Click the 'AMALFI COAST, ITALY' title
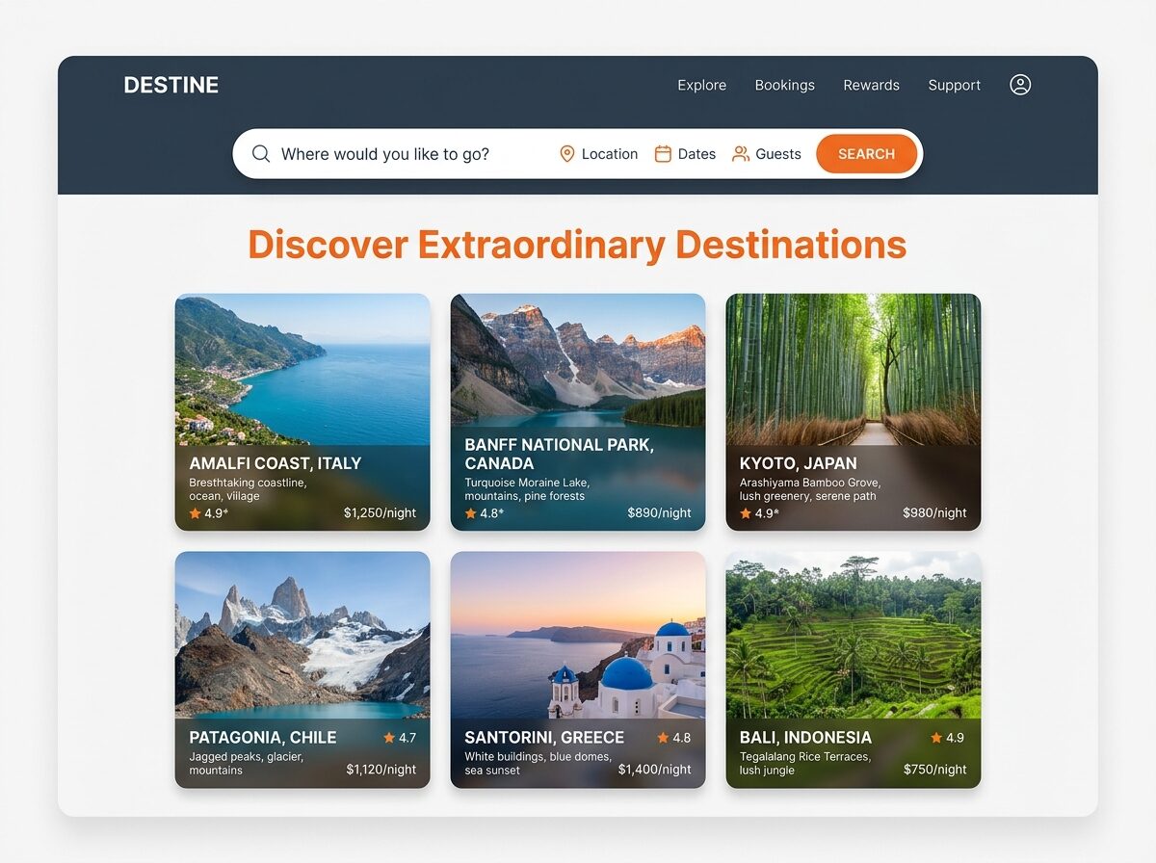1156x863 pixels. (276, 463)
